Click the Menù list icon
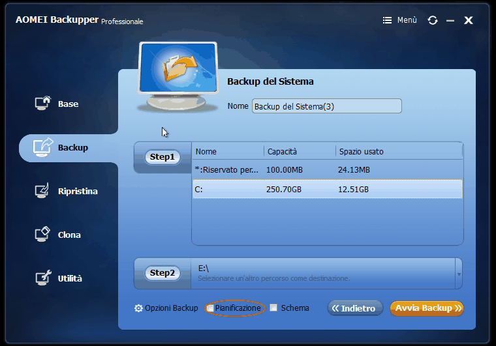 (x=387, y=20)
